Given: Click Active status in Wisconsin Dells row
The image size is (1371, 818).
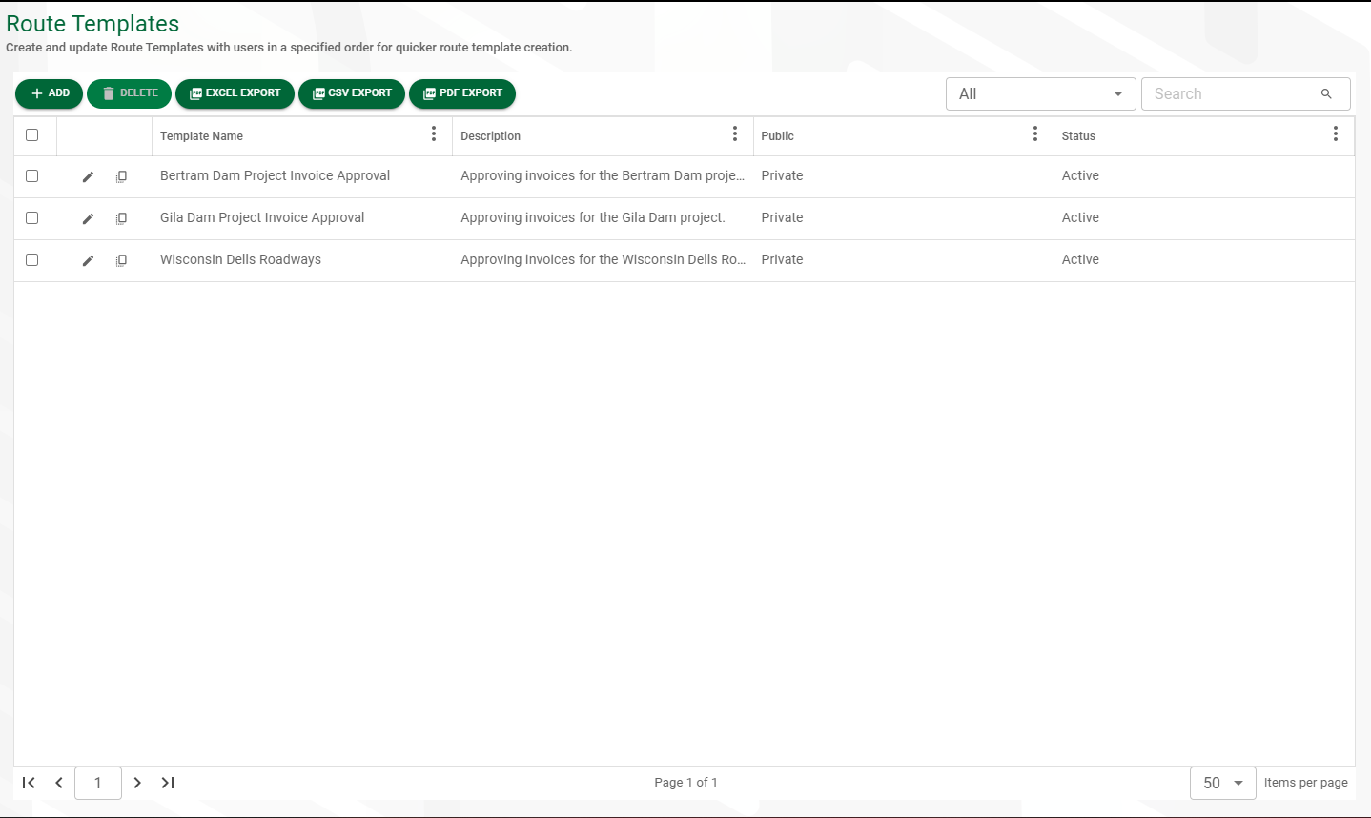Looking at the screenshot, I should (1080, 259).
